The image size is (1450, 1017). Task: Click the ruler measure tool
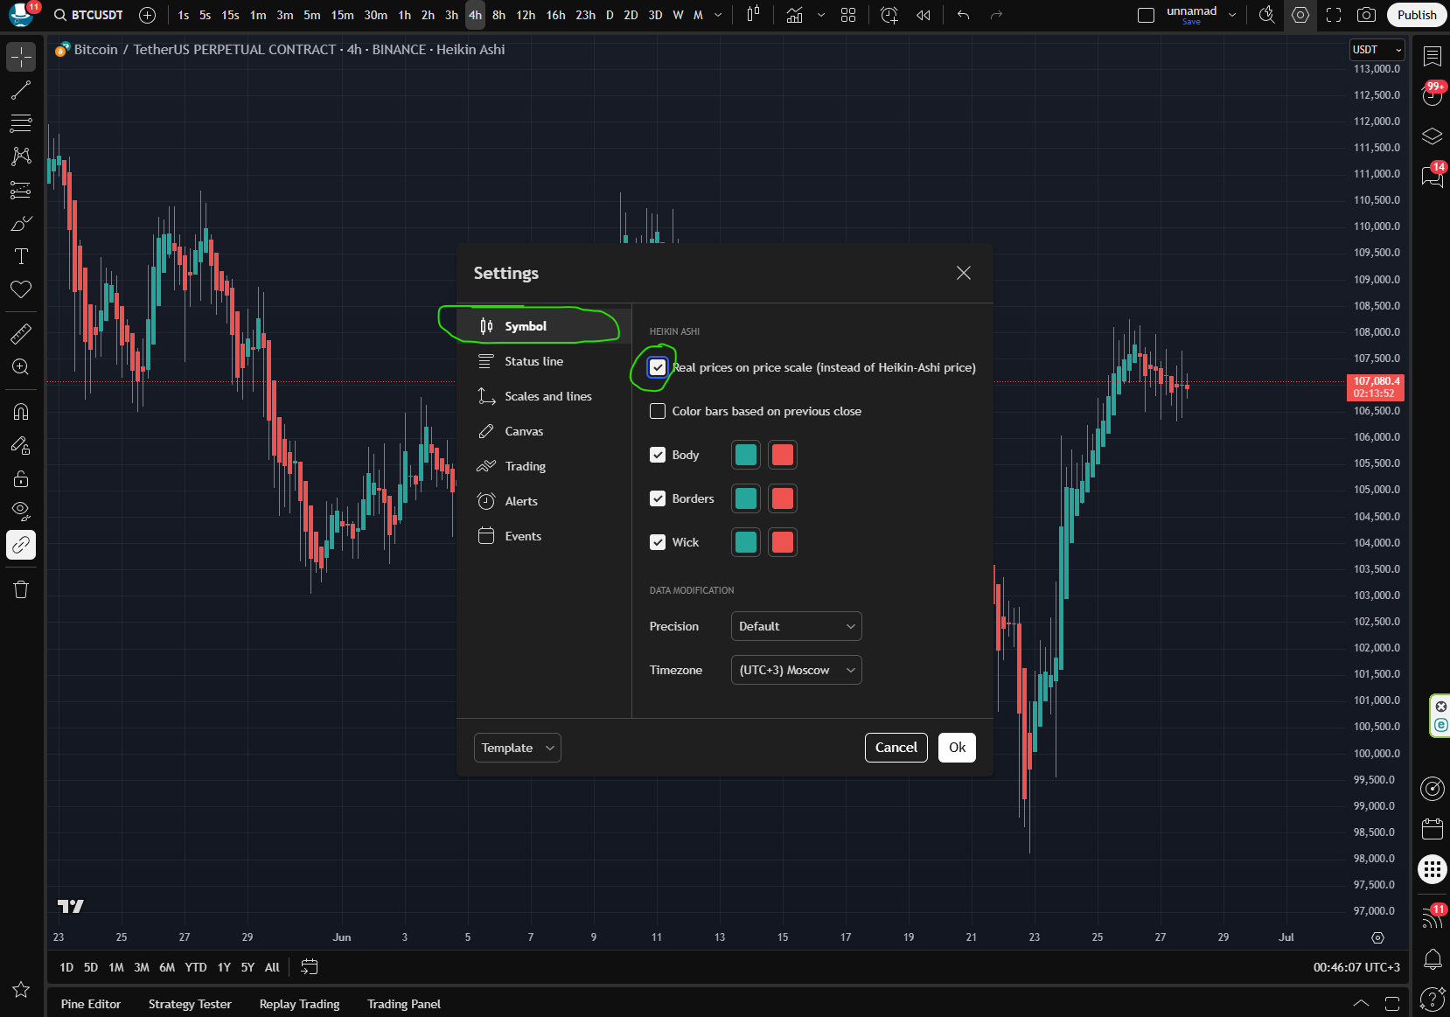21,333
